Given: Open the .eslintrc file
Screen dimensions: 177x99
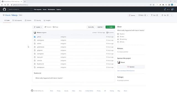Looking at the screenshot, I should pos(39,43).
